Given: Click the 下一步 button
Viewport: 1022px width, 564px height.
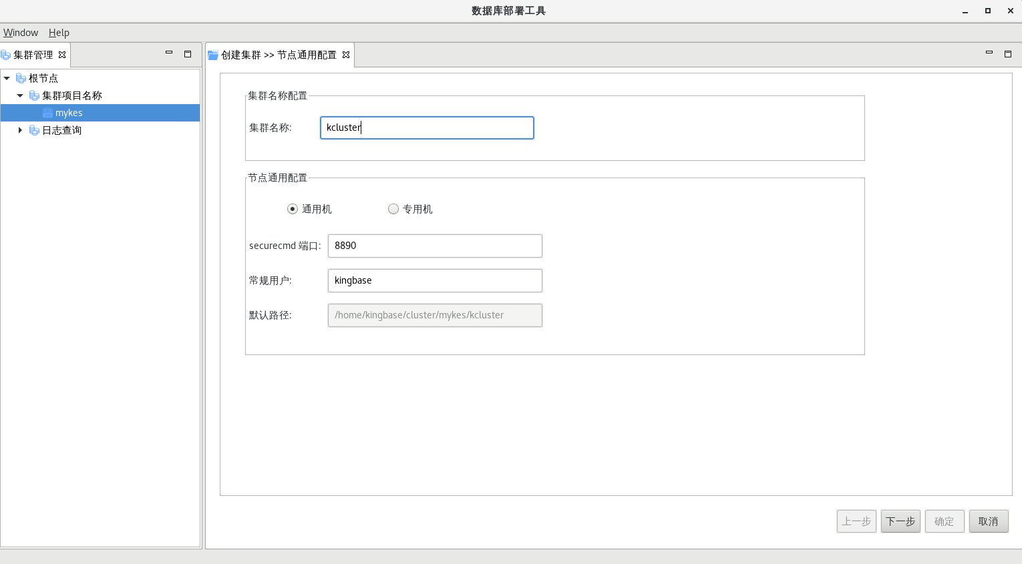Looking at the screenshot, I should click(900, 521).
